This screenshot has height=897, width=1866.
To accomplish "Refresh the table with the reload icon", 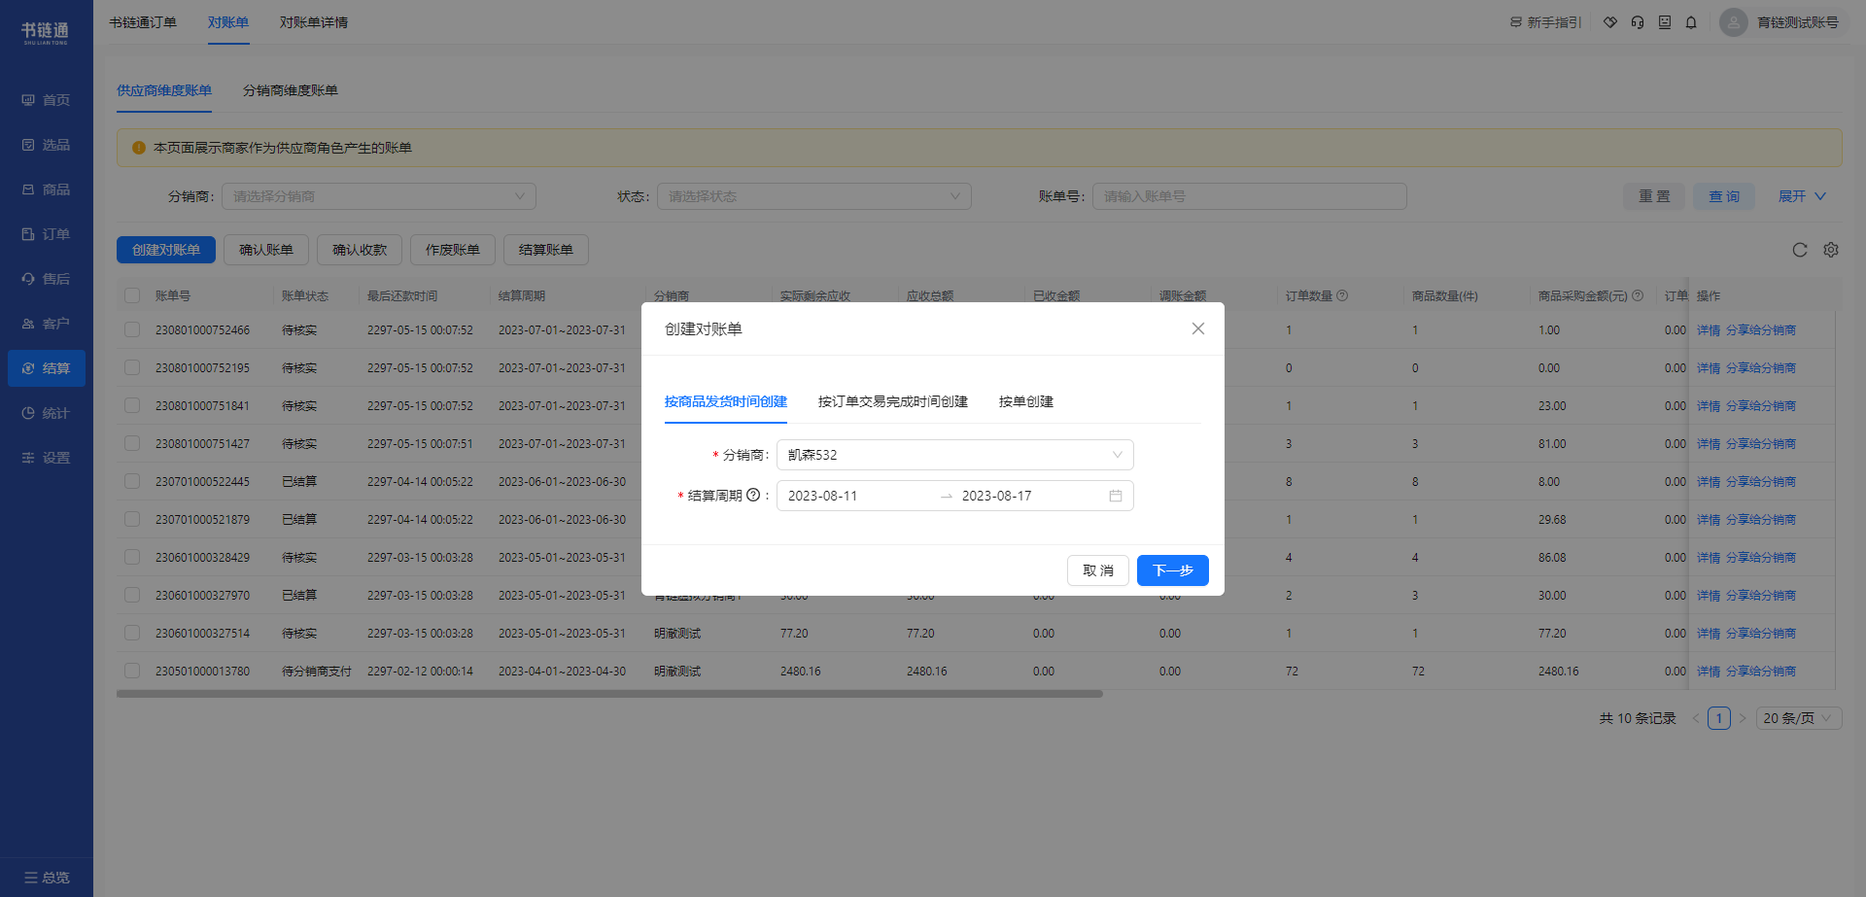I will point(1800,250).
